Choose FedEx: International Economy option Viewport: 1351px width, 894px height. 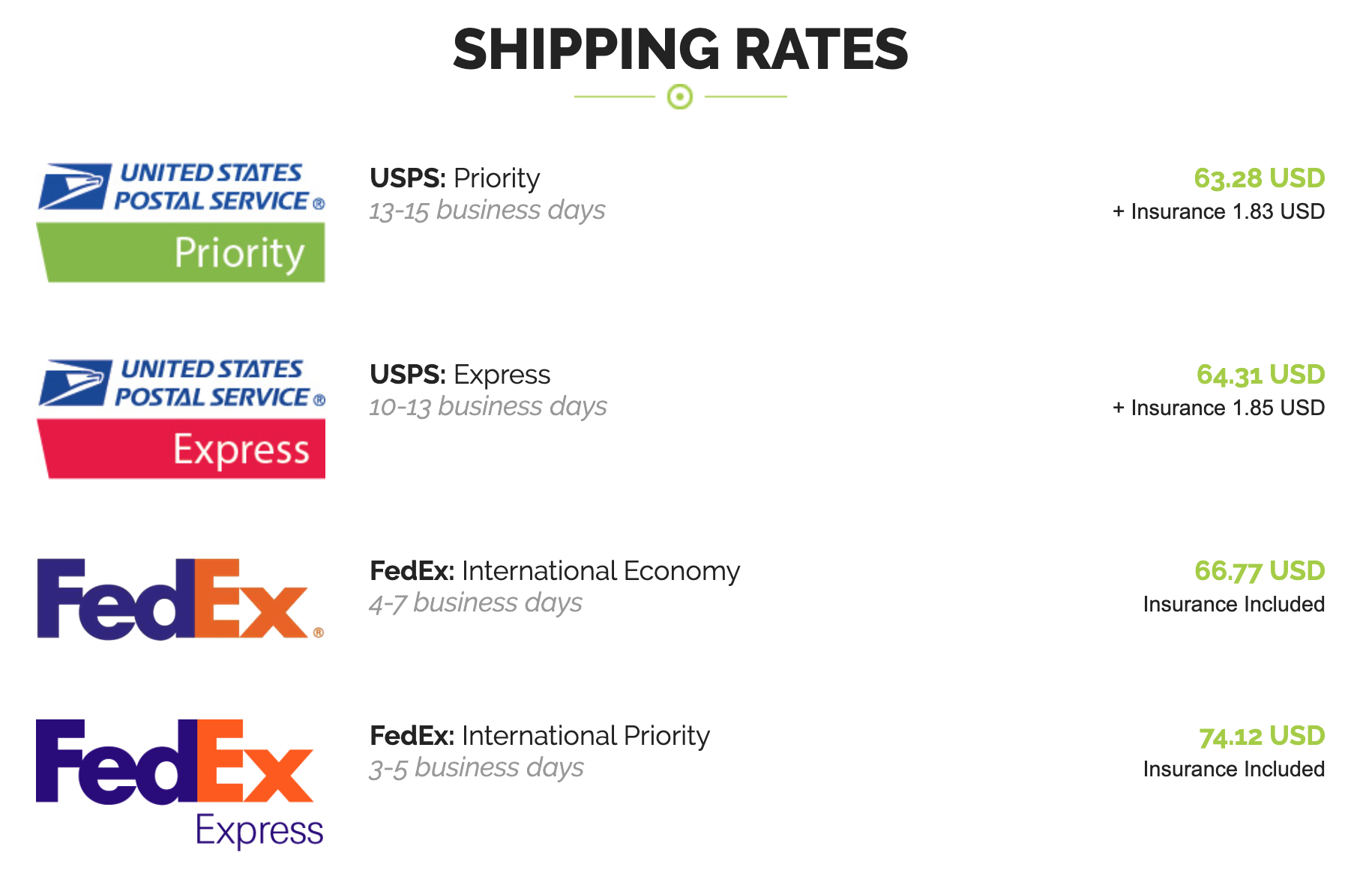point(555,571)
